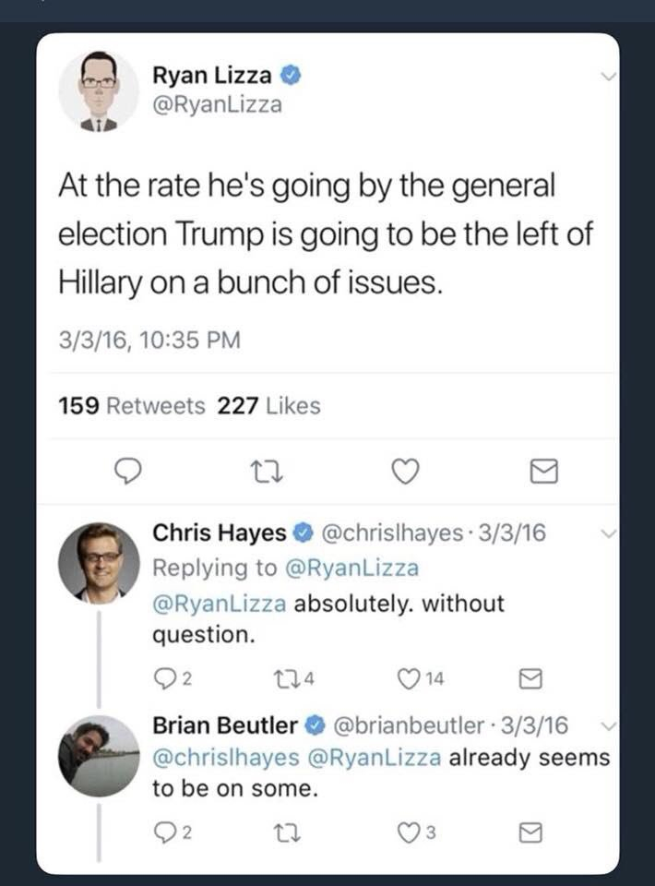Open Ryan Lizza's avatar image
This screenshot has width=655, height=886.
pyautogui.click(x=100, y=90)
